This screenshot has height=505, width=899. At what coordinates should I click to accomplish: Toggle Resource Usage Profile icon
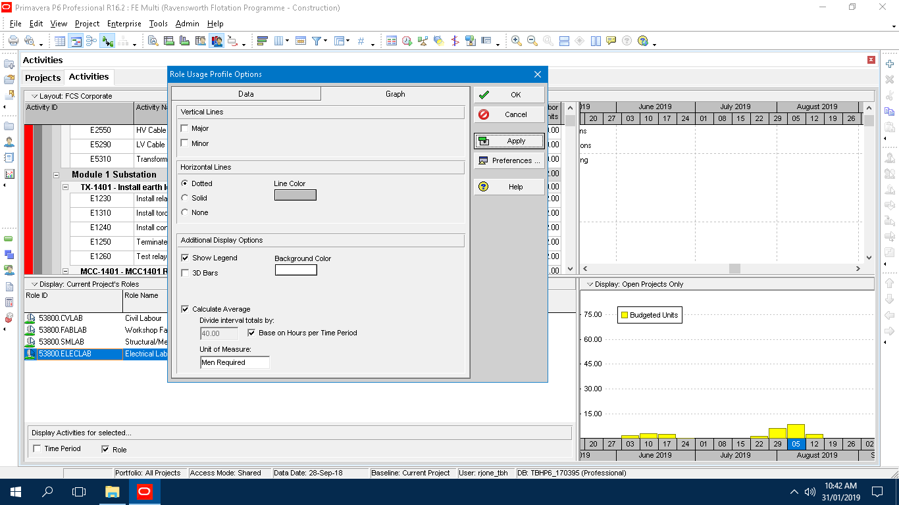point(217,41)
